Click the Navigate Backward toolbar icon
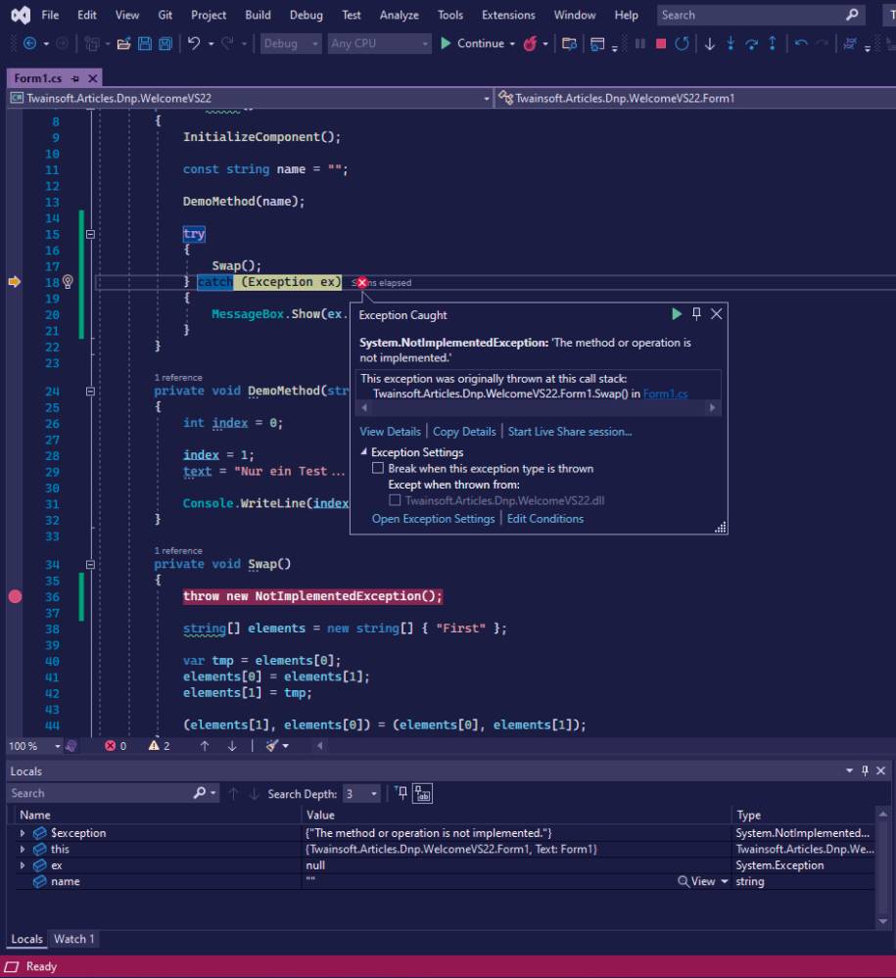The width and height of the screenshot is (896, 978). (29, 44)
